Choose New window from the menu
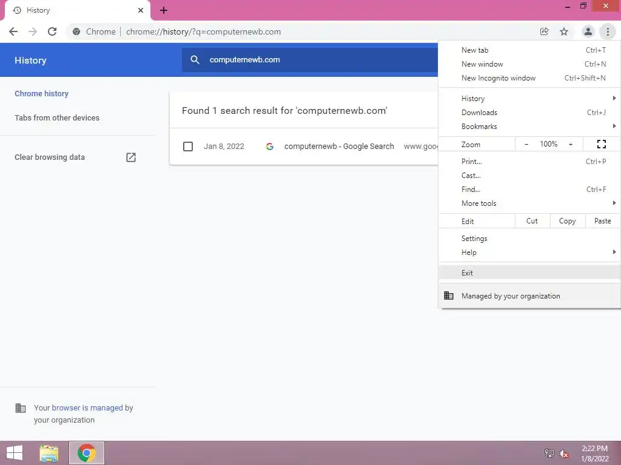This screenshot has width=621, height=465. pos(529,64)
